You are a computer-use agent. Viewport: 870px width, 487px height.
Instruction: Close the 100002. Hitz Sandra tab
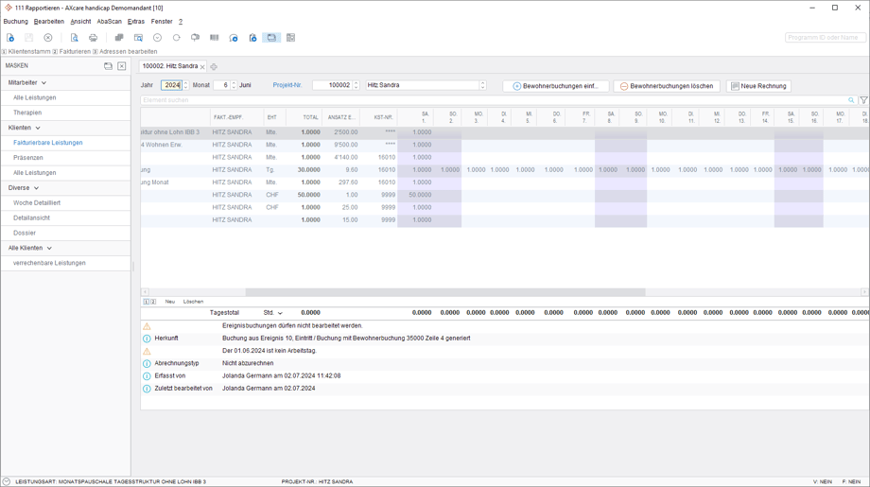(202, 66)
